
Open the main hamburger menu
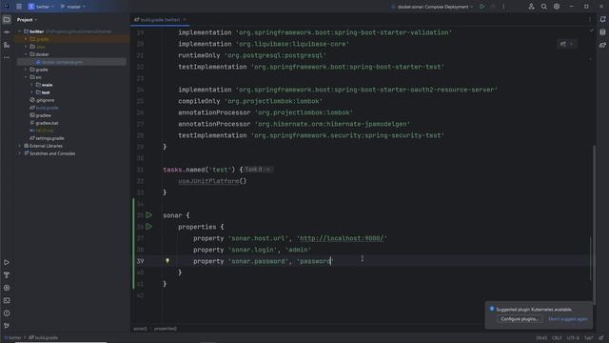click(19, 7)
